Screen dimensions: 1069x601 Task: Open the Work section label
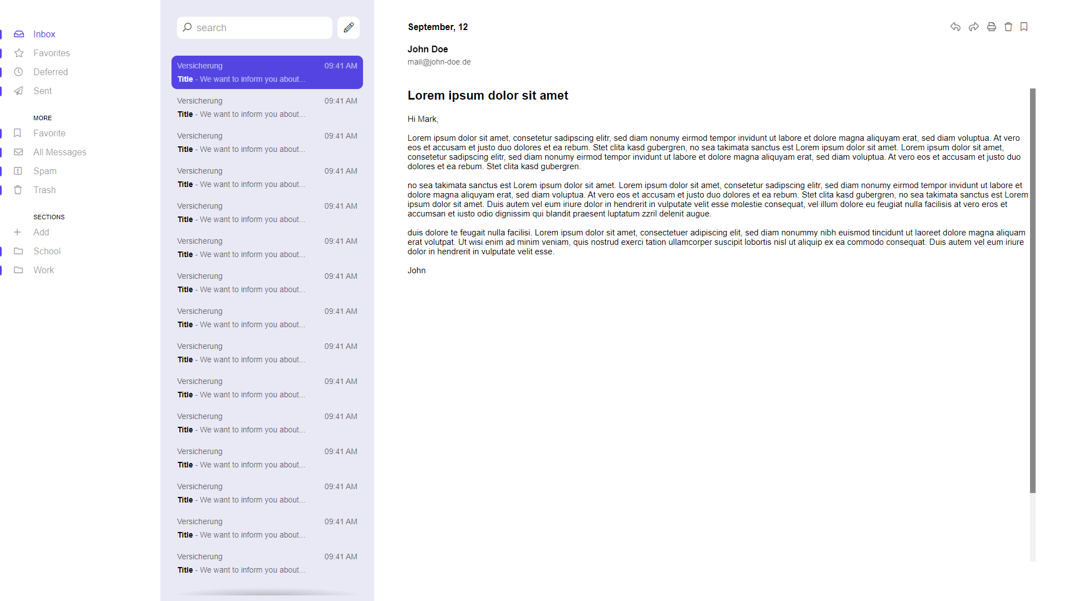43,270
